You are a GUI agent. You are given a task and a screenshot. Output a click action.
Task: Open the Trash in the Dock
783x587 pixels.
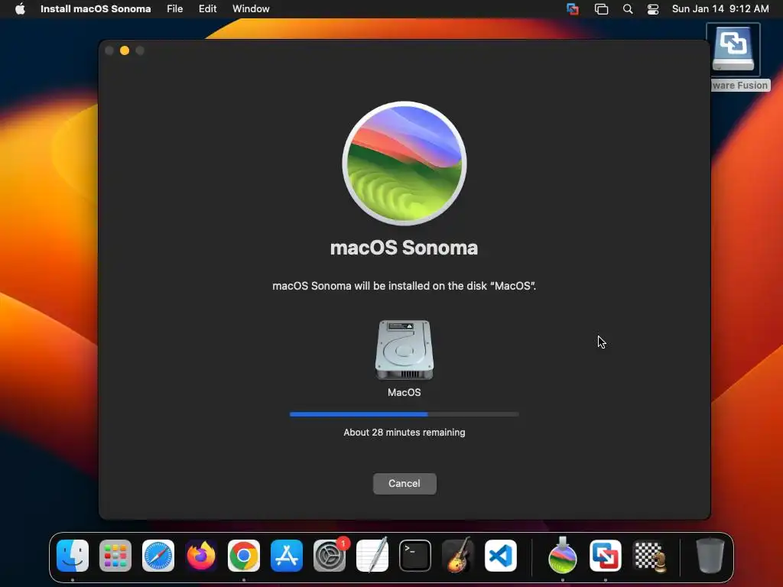coord(710,556)
